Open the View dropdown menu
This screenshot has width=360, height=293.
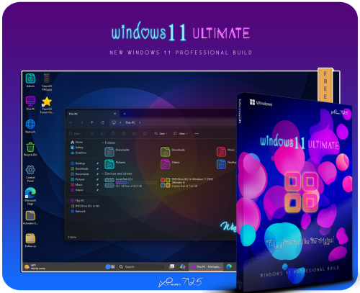point(180,134)
